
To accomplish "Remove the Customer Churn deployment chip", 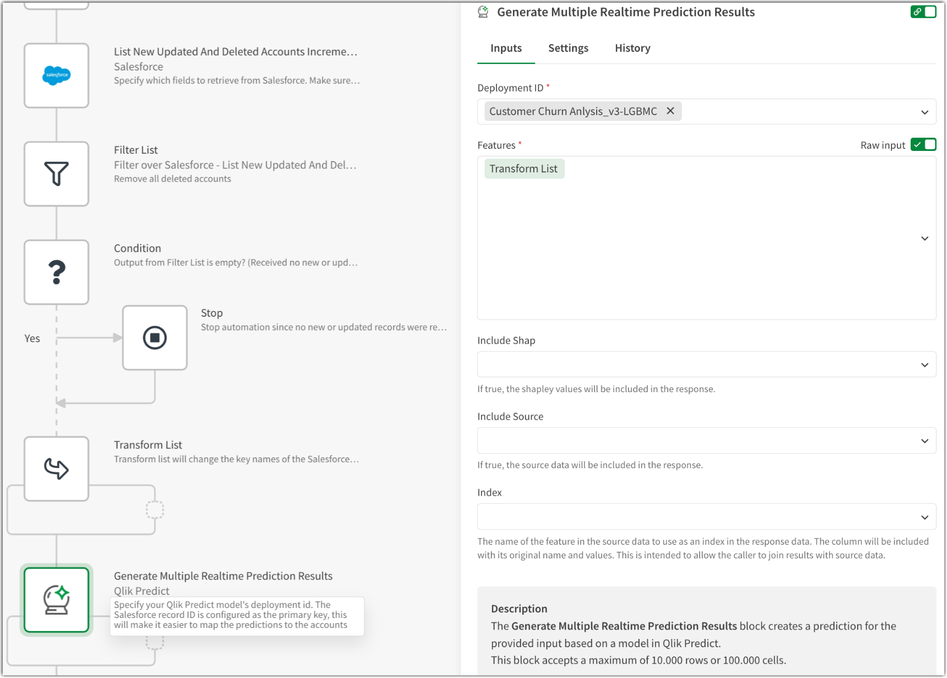I will [x=670, y=111].
